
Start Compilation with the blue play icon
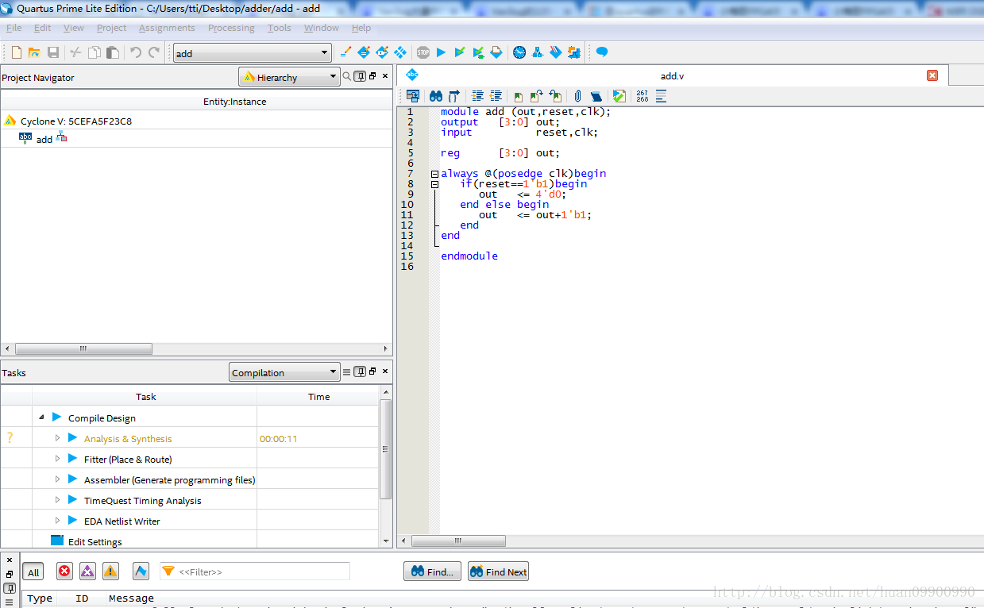441,52
